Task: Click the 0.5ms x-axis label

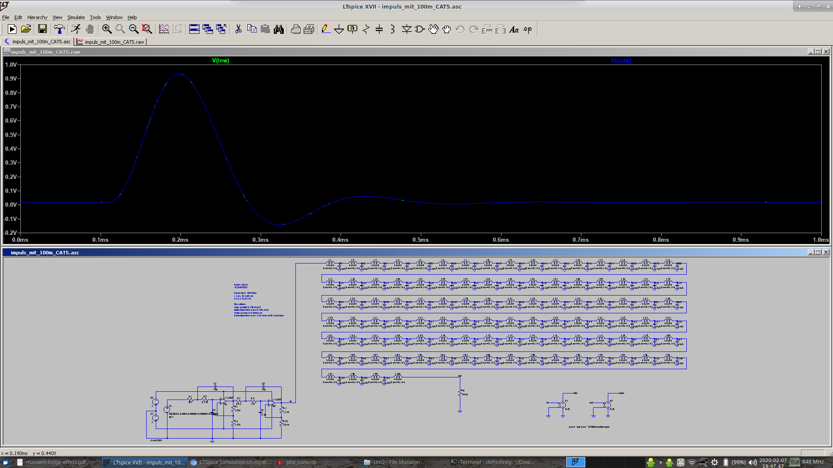Action: tap(420, 240)
